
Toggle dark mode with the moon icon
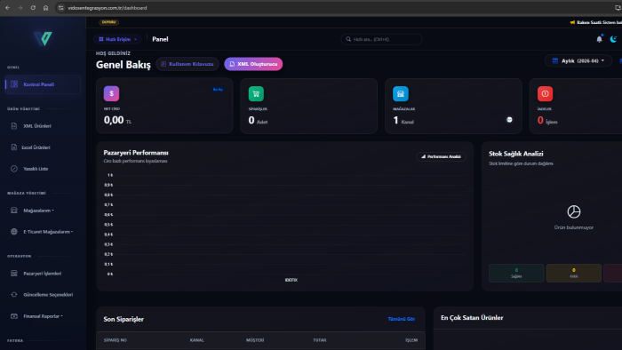(x=613, y=39)
